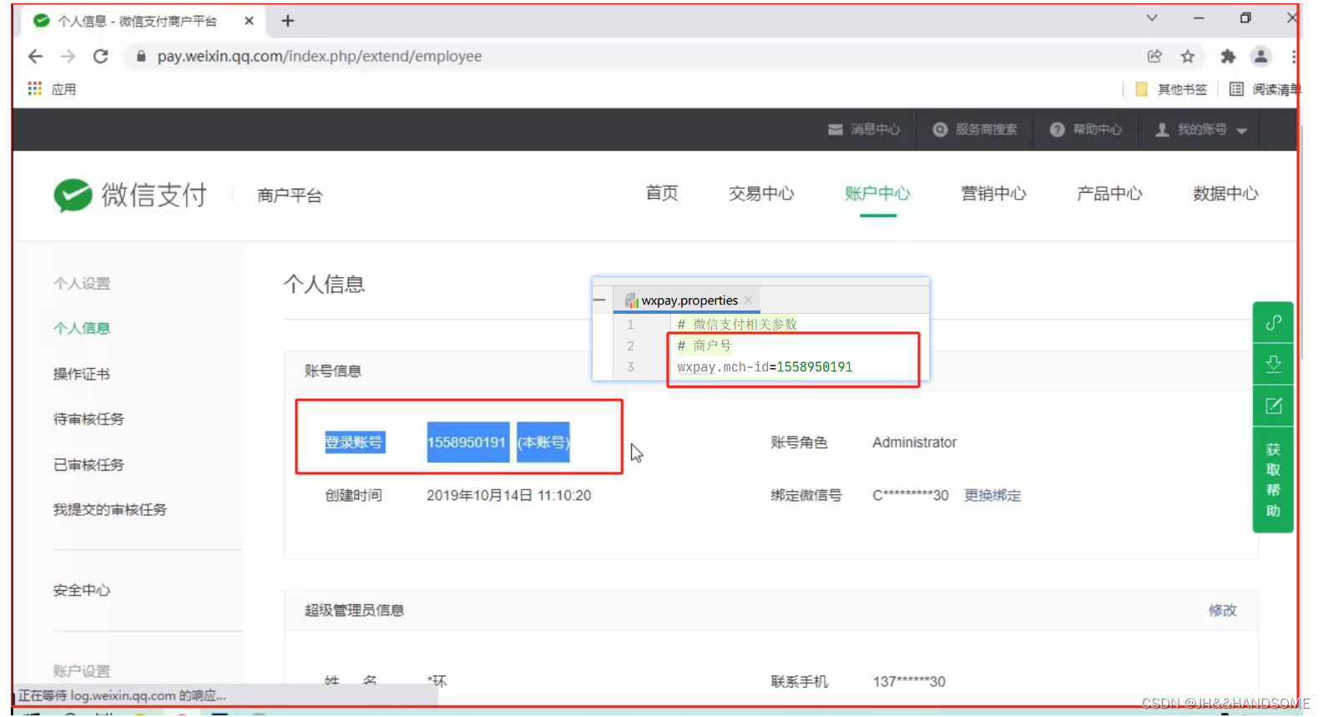Open a new browser tab
This screenshot has height=717, width=1323.
tap(288, 21)
